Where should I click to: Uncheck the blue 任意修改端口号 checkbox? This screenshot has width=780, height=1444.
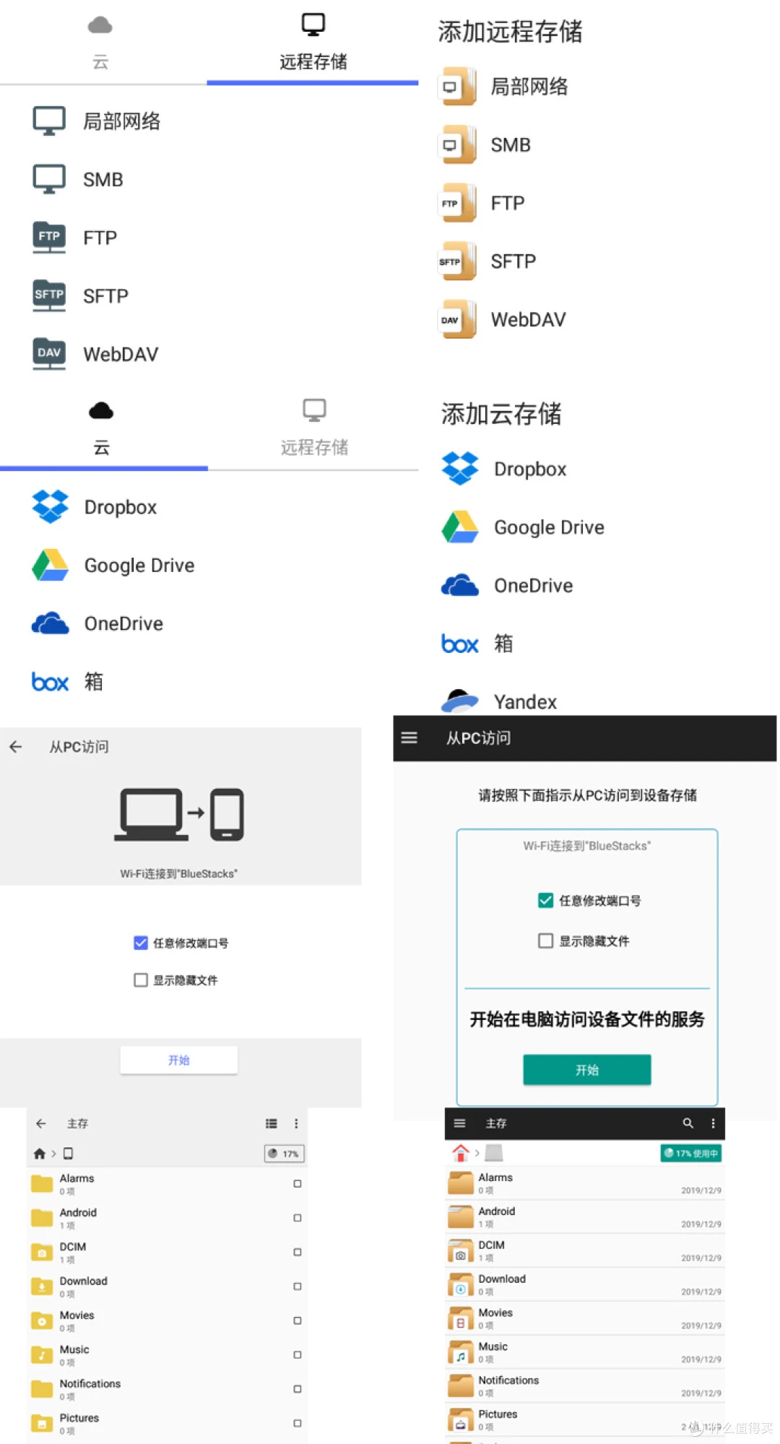(141, 943)
